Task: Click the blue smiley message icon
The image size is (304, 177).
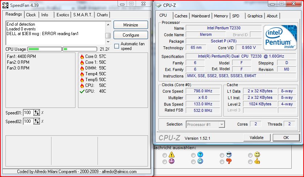Action: pyautogui.click(x=200, y=161)
